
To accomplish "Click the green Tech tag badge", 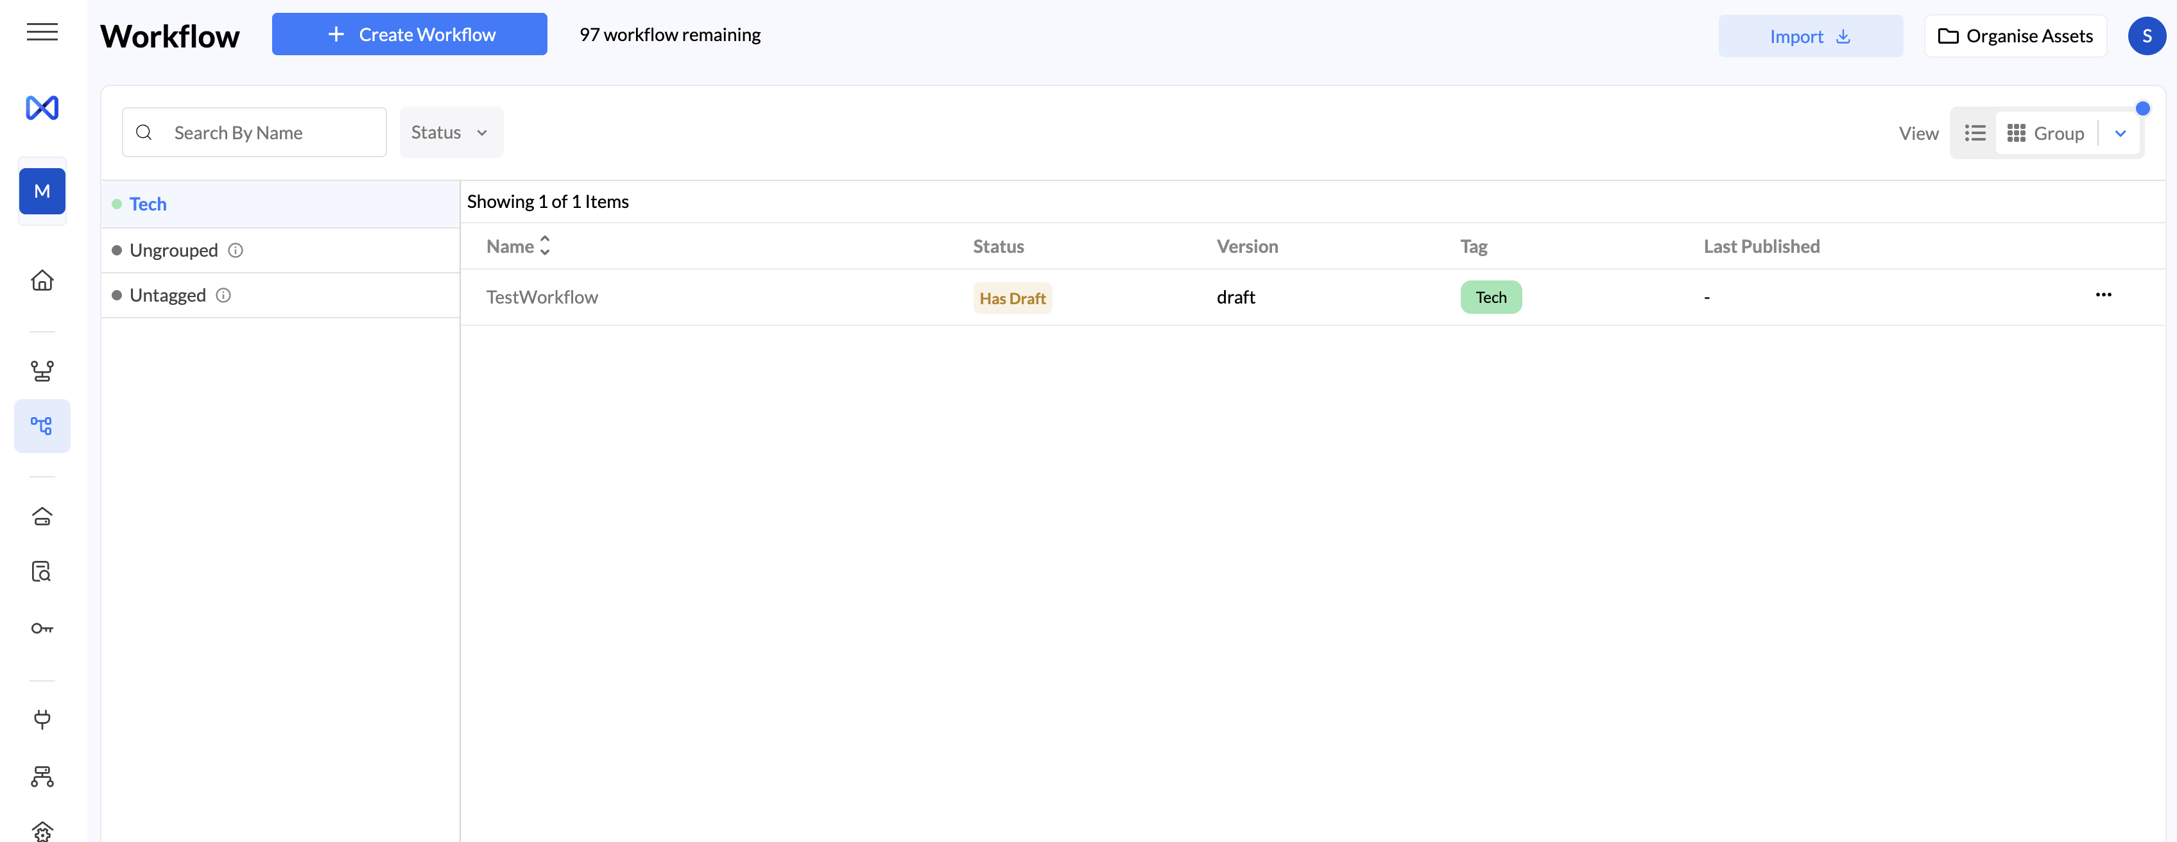I will tap(1490, 296).
